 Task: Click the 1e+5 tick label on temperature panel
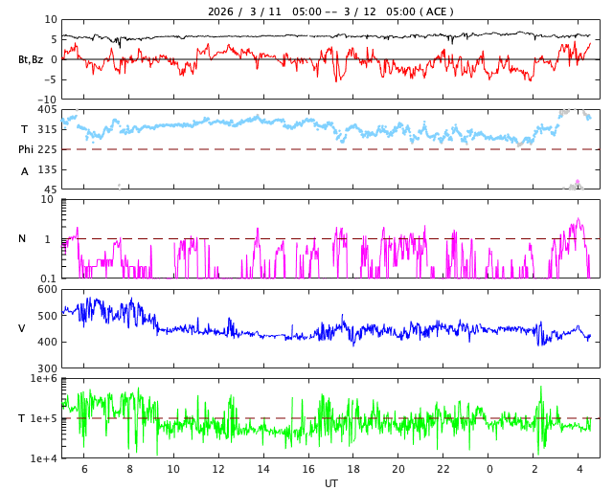pos(43,419)
